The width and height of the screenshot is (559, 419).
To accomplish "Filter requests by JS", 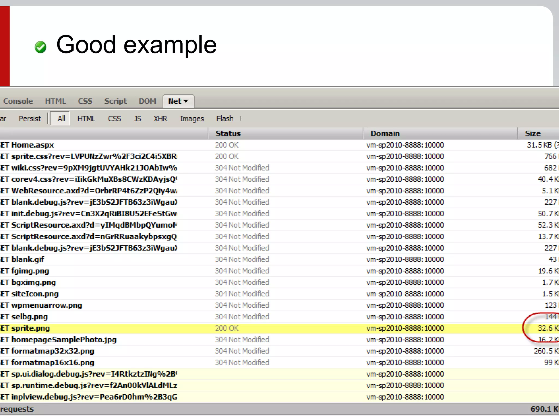I will click(137, 119).
